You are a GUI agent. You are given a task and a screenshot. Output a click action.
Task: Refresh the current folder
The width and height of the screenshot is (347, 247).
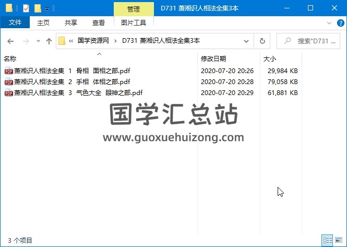click(262, 41)
